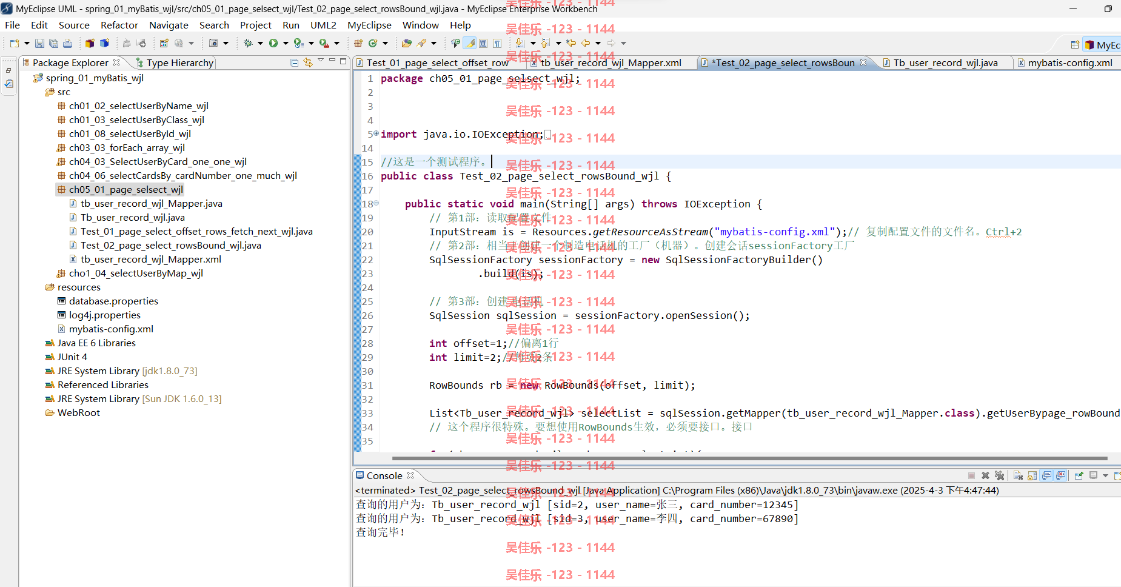Open the Run icon dropdown arrow
This screenshot has height=587, width=1121.
(x=286, y=43)
